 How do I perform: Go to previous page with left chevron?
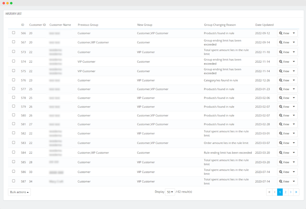tap(275, 192)
